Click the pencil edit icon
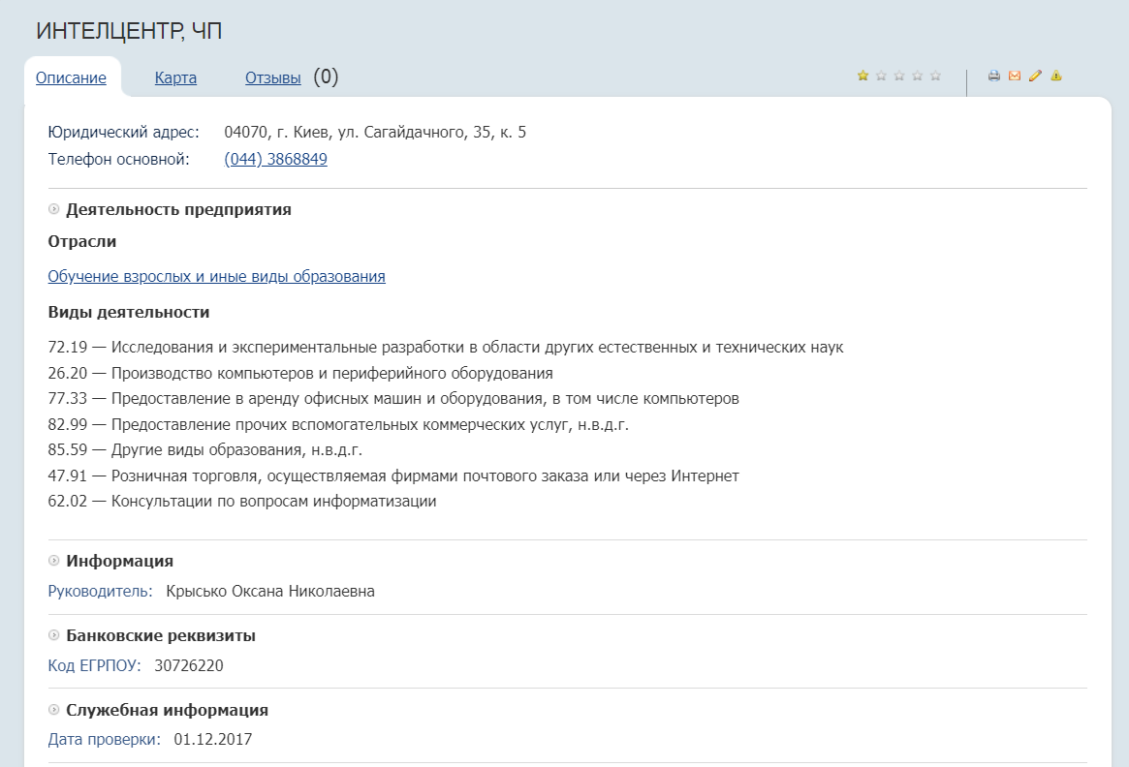This screenshot has width=1129, height=767. 1035,76
